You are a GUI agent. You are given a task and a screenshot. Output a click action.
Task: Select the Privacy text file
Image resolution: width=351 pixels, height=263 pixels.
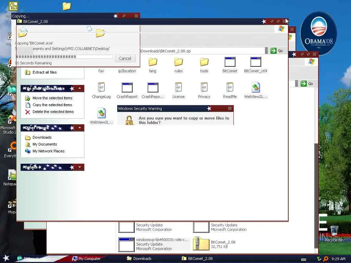[x=204, y=90]
